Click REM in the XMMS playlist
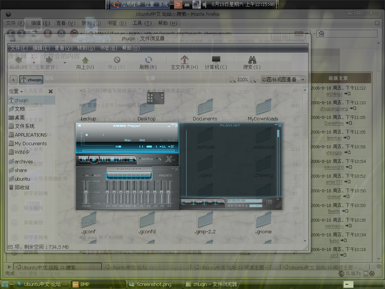385x289 pixels. click(x=199, y=202)
